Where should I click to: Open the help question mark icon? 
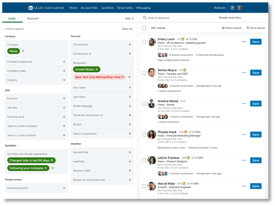click(232, 8)
